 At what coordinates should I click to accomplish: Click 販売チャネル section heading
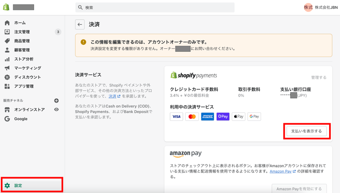[13, 101]
